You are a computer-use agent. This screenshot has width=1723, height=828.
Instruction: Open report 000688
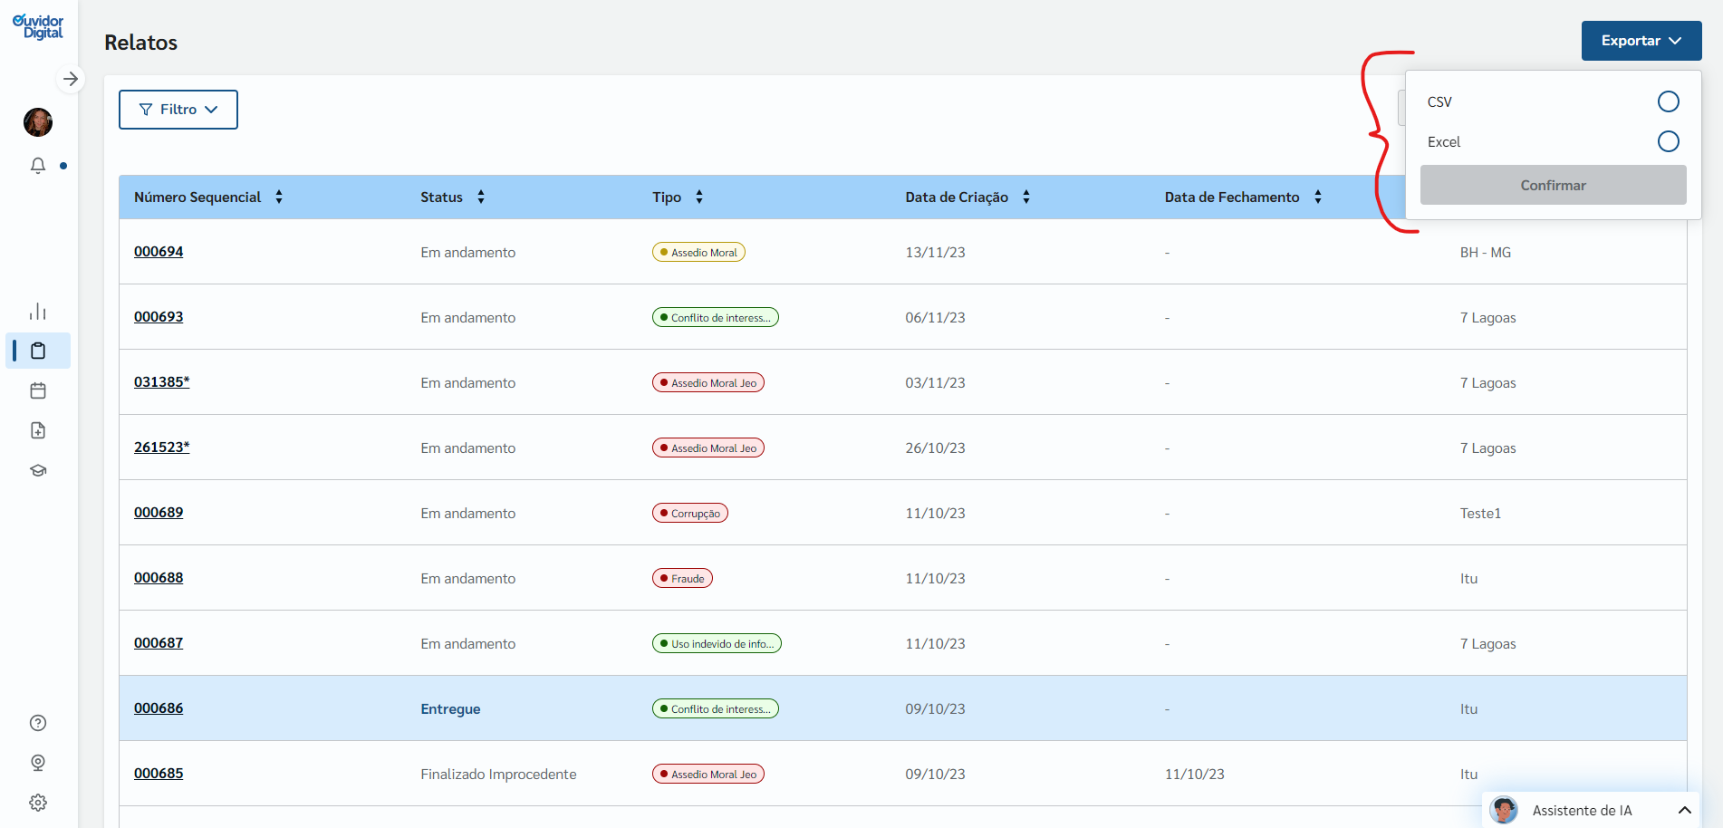[159, 578]
